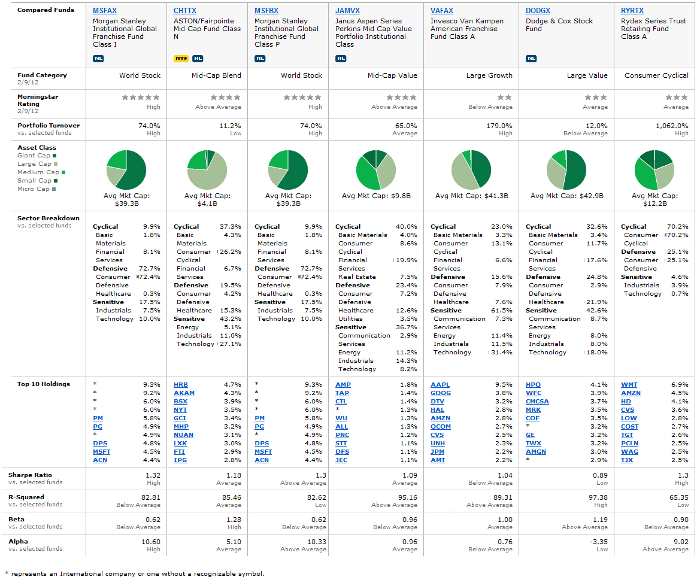This screenshot has height=586, width=700.
Task: Click the NL badge under DODGX fund
Action: (x=531, y=59)
